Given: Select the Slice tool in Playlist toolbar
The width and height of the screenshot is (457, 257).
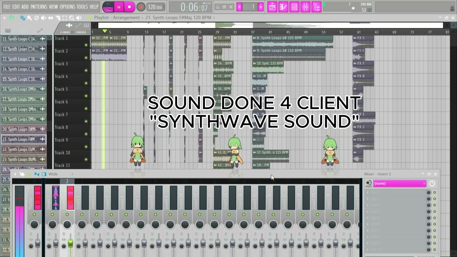Looking at the screenshot, I should pyautogui.click(x=58, y=18).
